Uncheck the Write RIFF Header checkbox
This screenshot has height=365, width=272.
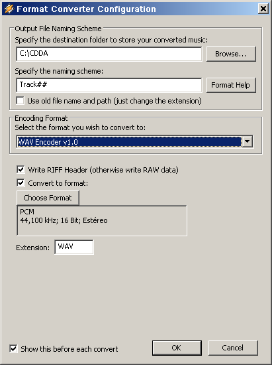[x=21, y=169]
